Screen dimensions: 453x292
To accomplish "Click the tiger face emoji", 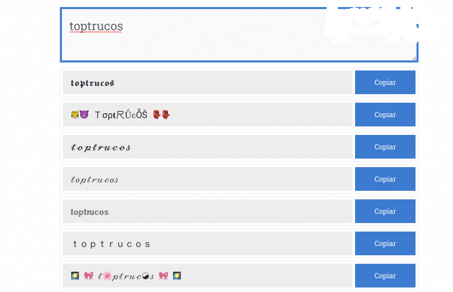I will (75, 115).
